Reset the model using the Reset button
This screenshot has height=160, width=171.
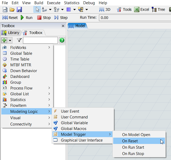10,18
